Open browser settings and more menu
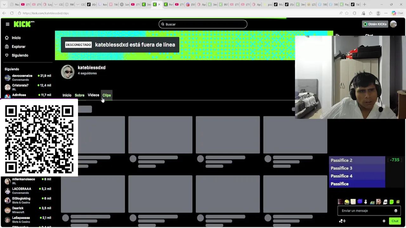Screen dimensions: 406x228 click(386, 13)
